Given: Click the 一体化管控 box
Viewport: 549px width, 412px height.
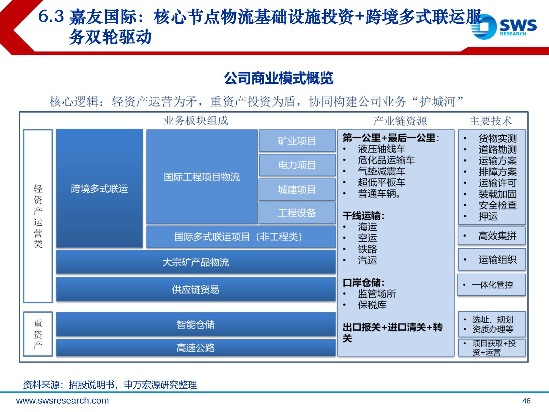Looking at the screenshot, I should tap(492, 285).
